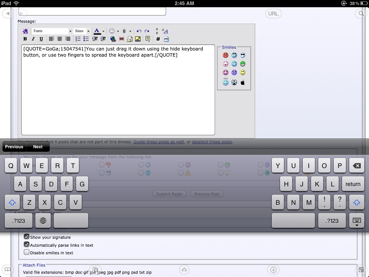The height and width of the screenshot is (277, 369).
Task: Insert the sunglasses cool smilie
Action: [x=243, y=55]
